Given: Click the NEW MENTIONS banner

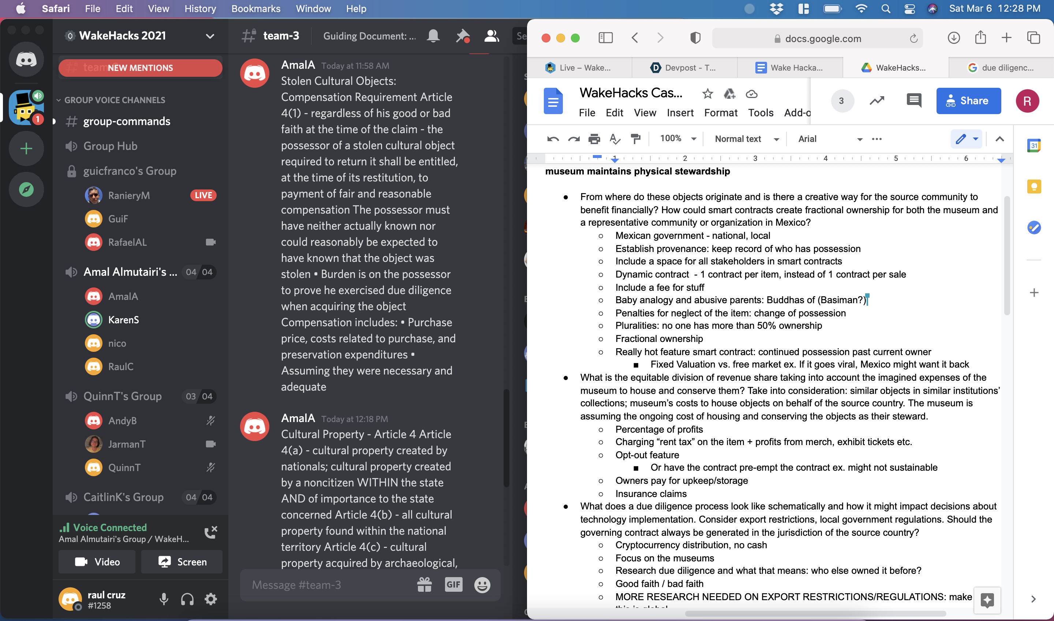Looking at the screenshot, I should (140, 68).
